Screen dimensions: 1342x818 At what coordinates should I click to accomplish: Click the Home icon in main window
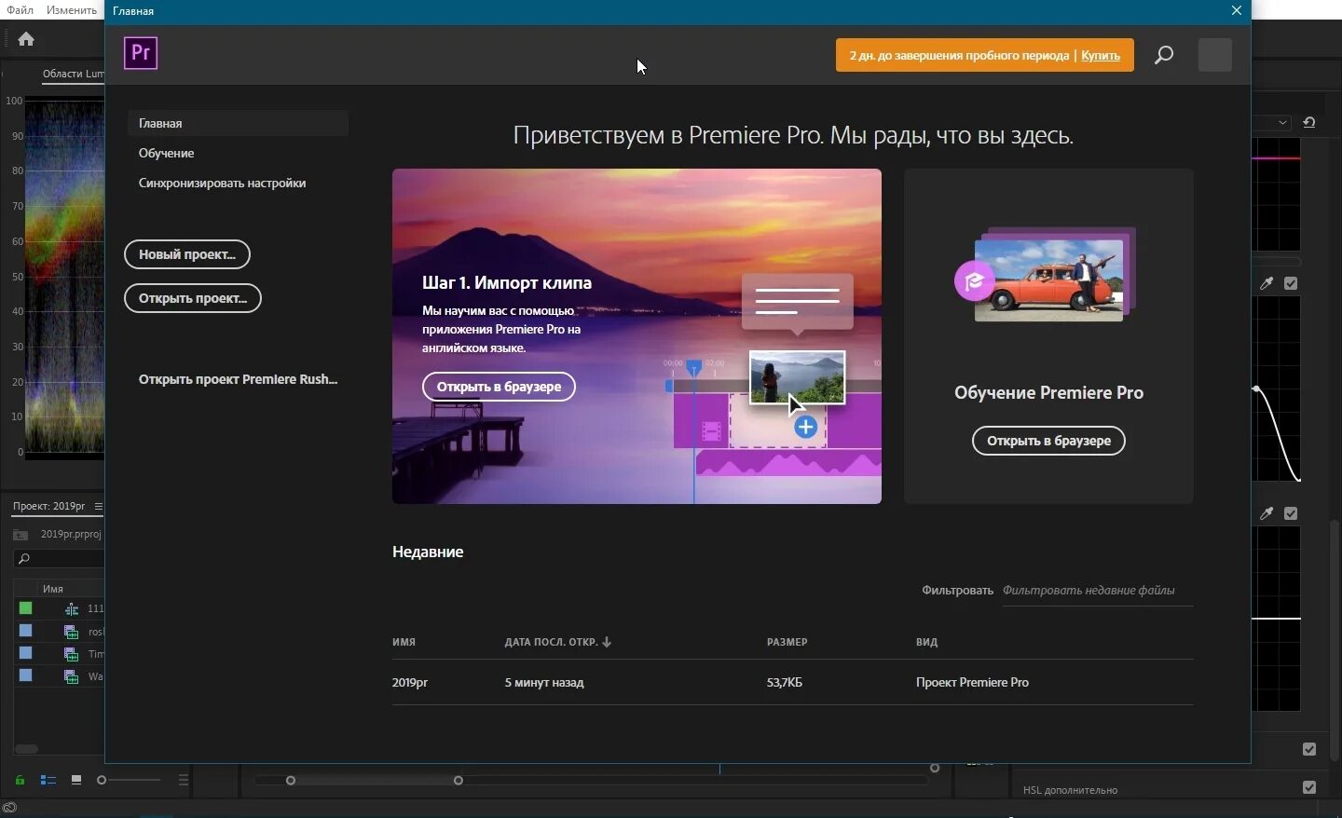[x=26, y=39]
